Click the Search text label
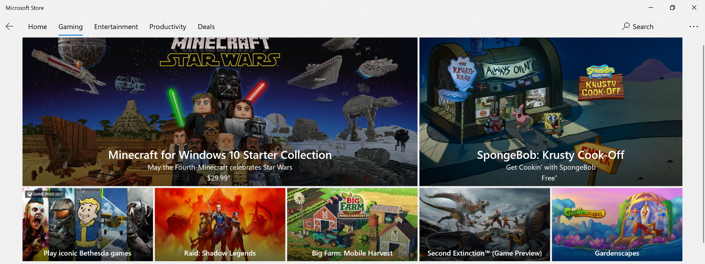The height and width of the screenshot is (264, 705). 643,27
